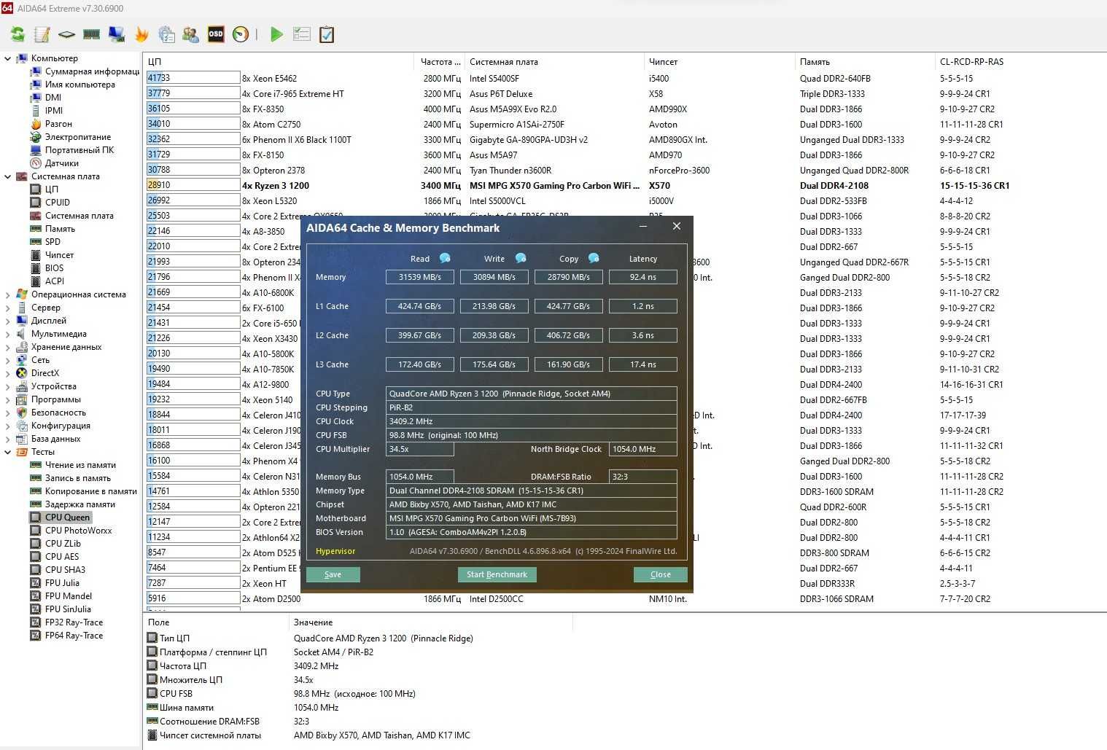Image resolution: width=1107 pixels, height=750 pixels.
Task: Open the monitor diagnostics toolbar icon
Action: (x=117, y=34)
